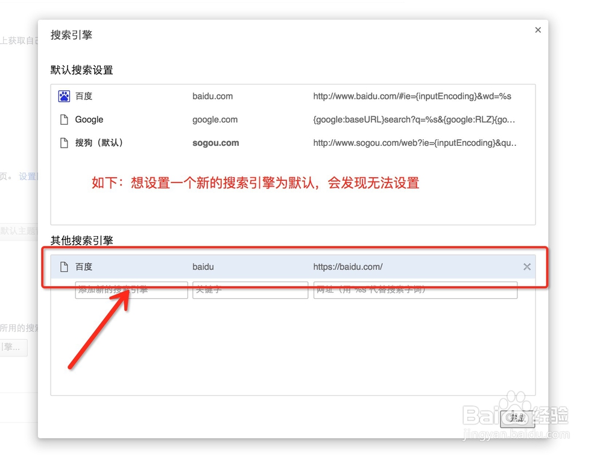Image resolution: width=603 pixels, height=455 pixels.
Task: Click the {google:baseURL}search URL cell
Action: pos(414,119)
